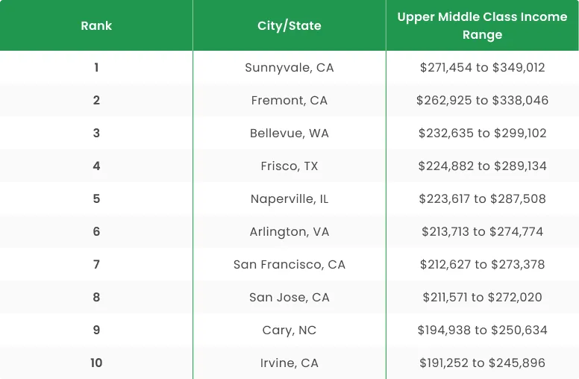
Task: Select the Sunnyvale, CA cell
Action: (289, 67)
